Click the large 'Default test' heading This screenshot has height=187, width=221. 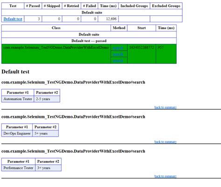tap(15, 72)
